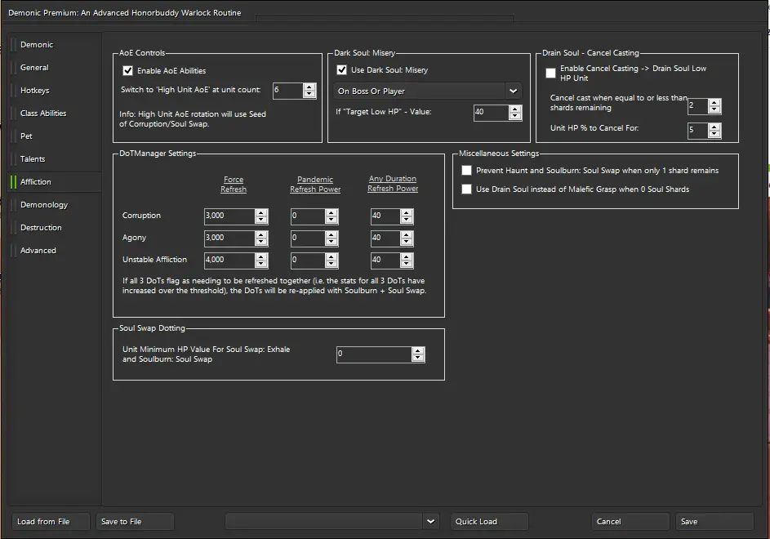The image size is (770, 539).
Task: Click the Unstable Affliction Force Refresh field
Action: click(x=229, y=260)
